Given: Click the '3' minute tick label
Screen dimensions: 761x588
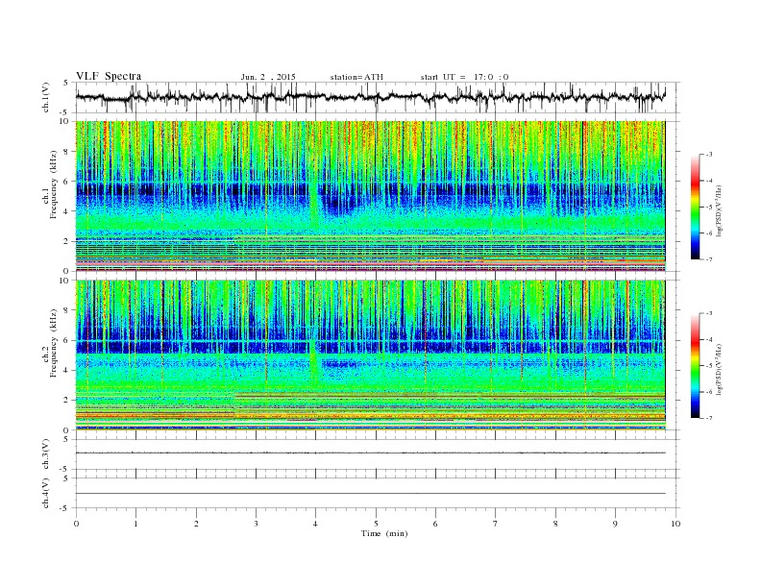Looking at the screenshot, I should point(256,524).
